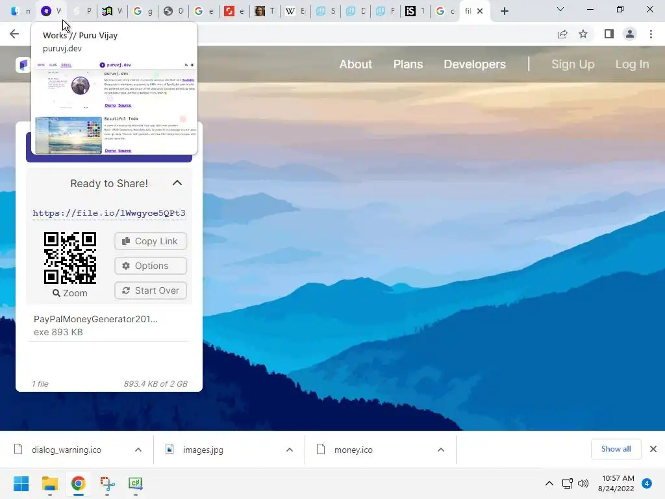Go back with the browser back arrow
Viewport: 665px width, 499px height.
(x=14, y=34)
